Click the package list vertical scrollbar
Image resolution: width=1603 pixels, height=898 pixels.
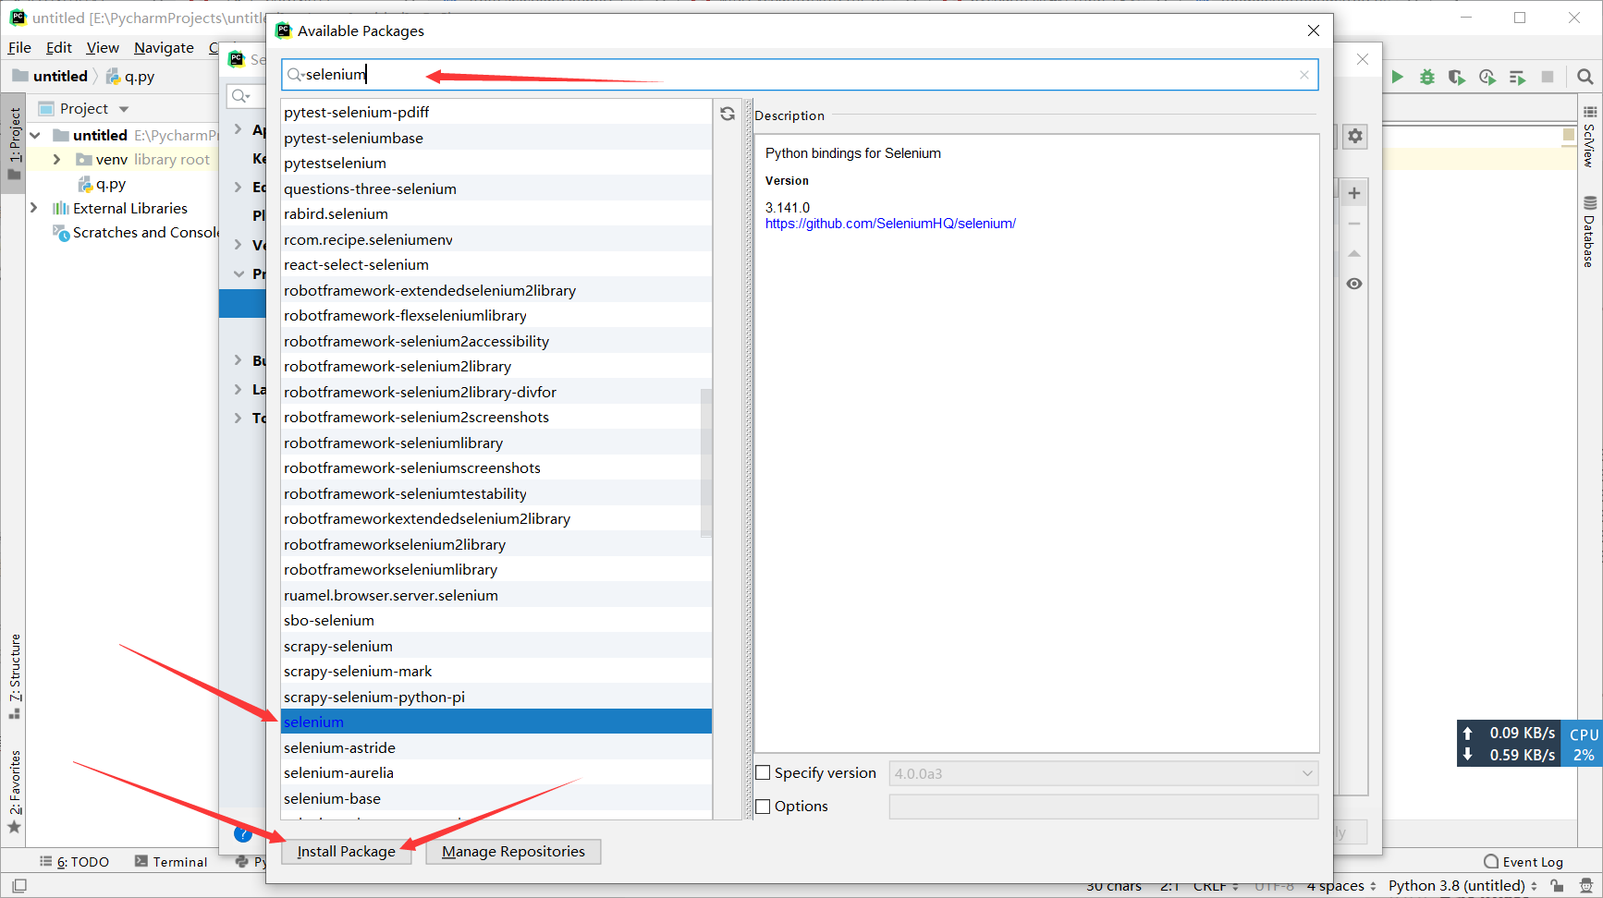(706, 462)
